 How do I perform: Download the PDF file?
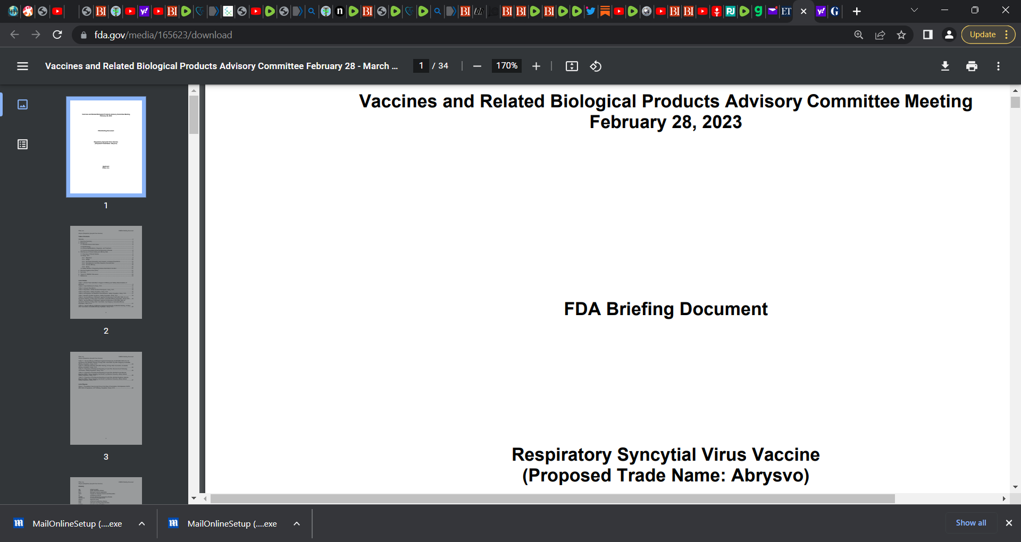click(945, 66)
